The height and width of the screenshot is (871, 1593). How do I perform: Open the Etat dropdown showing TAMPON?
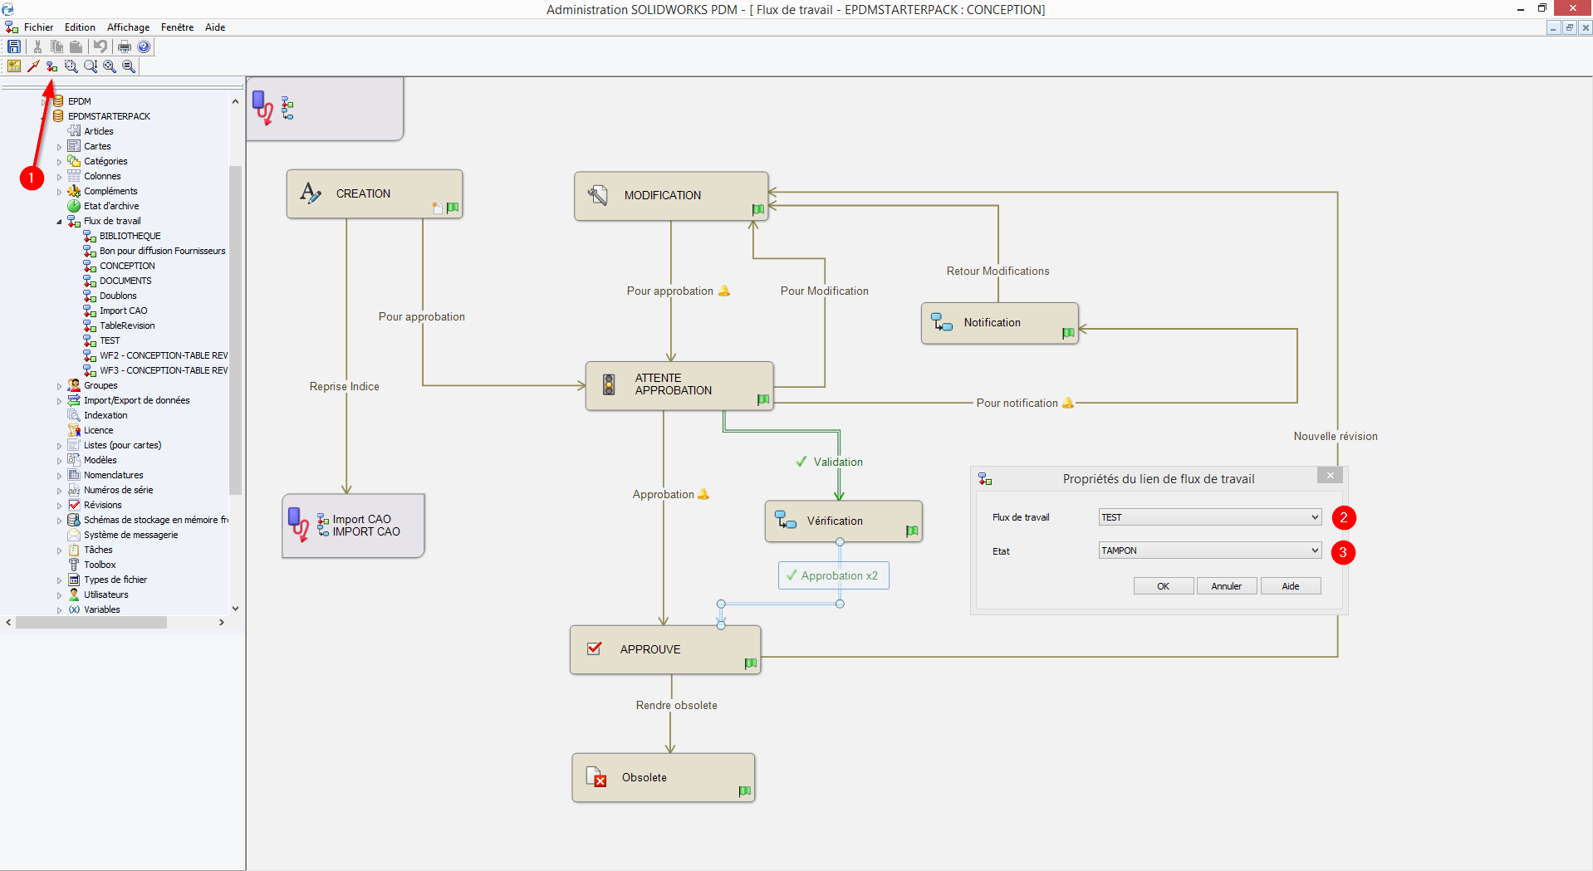(x=1209, y=550)
